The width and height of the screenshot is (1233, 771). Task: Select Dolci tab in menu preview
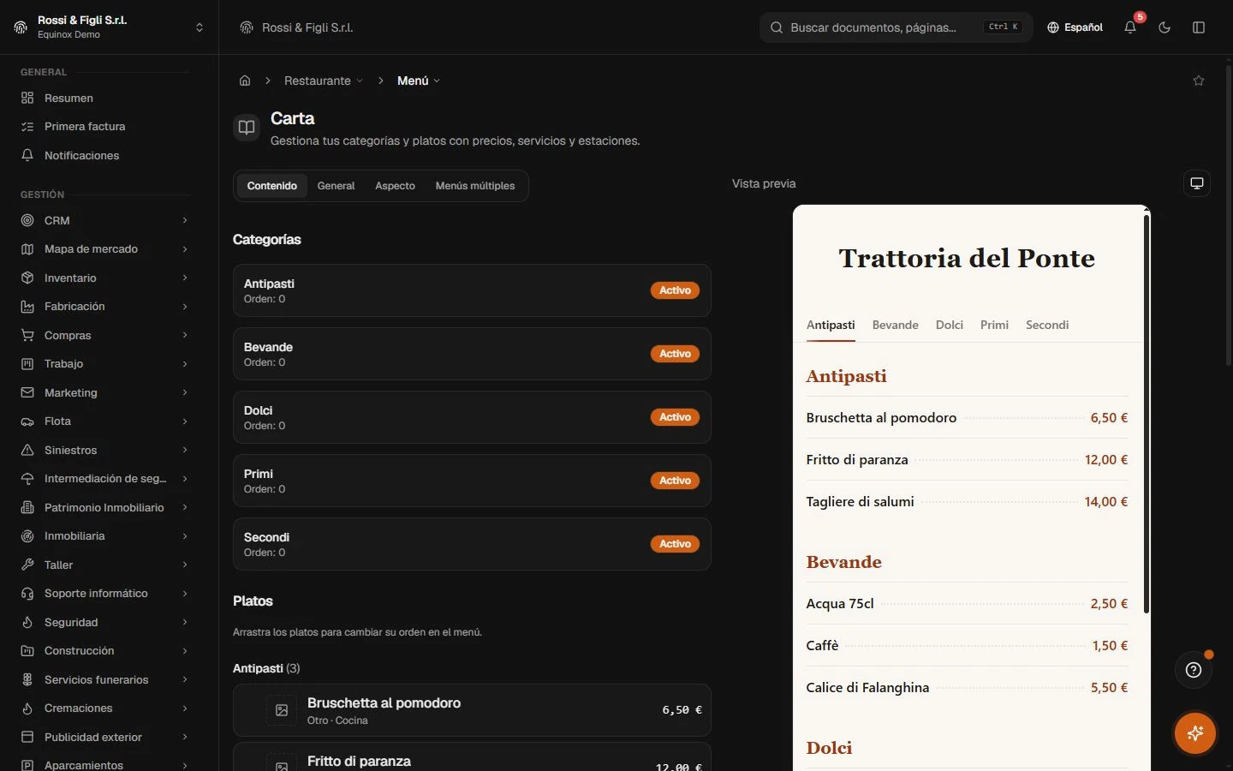coord(950,326)
